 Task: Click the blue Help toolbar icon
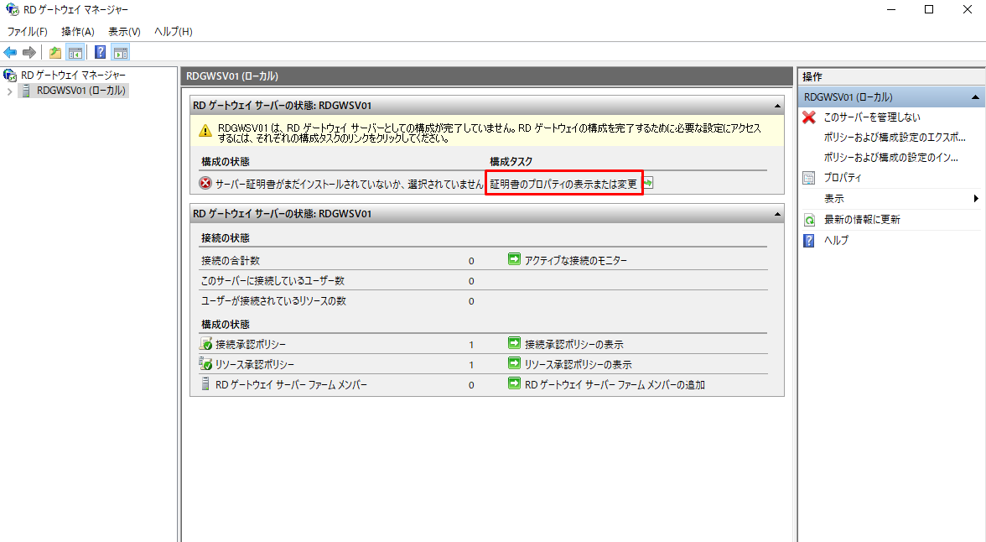(x=100, y=52)
